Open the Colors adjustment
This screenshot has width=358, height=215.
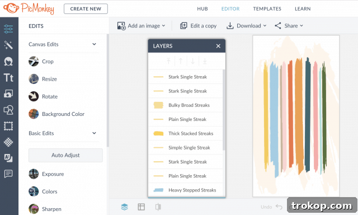(43, 191)
